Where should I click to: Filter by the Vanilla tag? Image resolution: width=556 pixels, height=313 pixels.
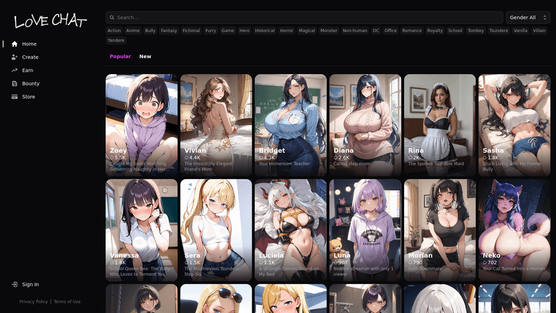520,30
